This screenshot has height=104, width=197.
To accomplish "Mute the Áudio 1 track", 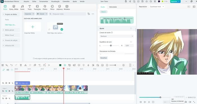I will (6, 98).
